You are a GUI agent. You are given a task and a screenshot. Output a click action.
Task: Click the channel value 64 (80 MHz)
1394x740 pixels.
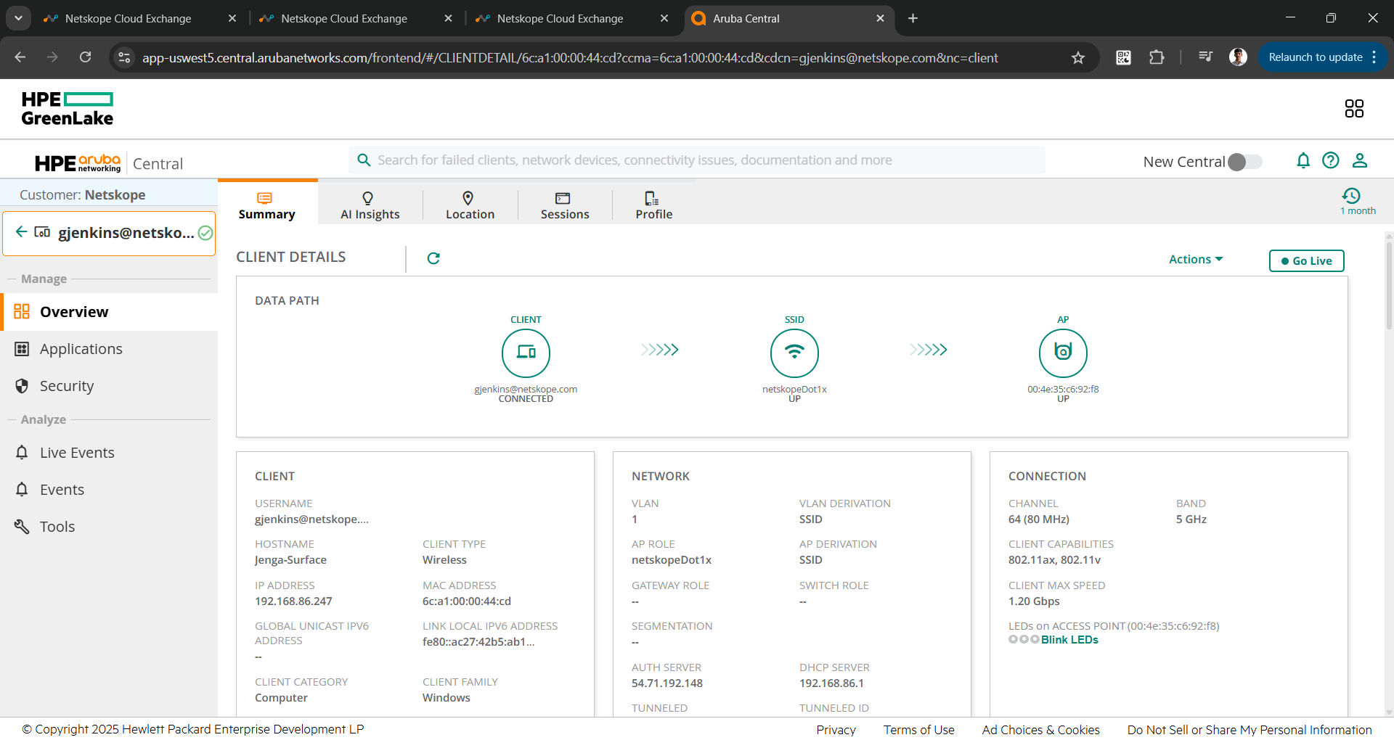pyautogui.click(x=1039, y=519)
